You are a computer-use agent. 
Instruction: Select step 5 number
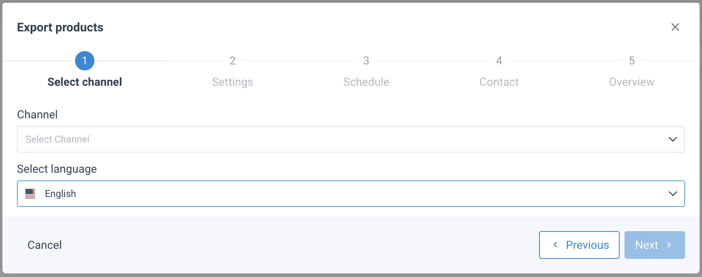pyautogui.click(x=632, y=61)
